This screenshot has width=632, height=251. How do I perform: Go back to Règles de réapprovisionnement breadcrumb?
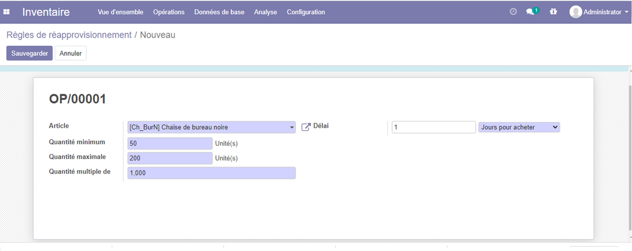click(x=69, y=35)
